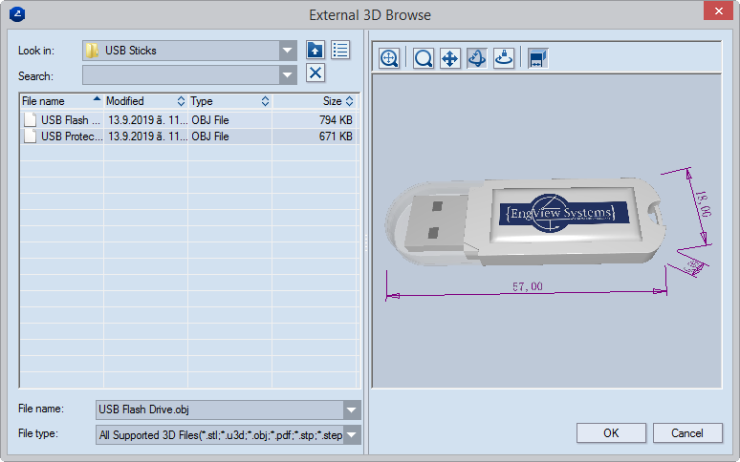Sort files by Modified column
This screenshot has width=740, height=462.
[x=144, y=101]
